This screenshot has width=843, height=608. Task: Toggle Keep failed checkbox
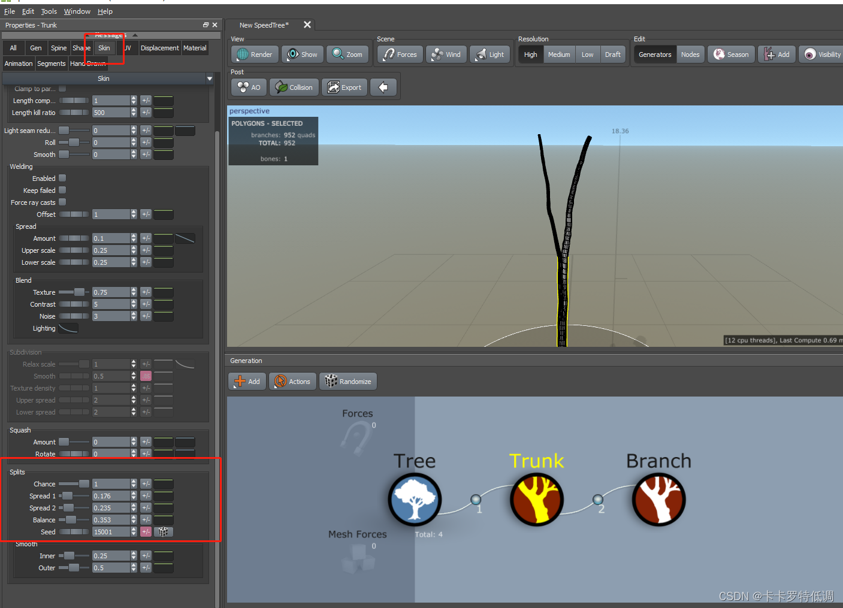tap(62, 190)
